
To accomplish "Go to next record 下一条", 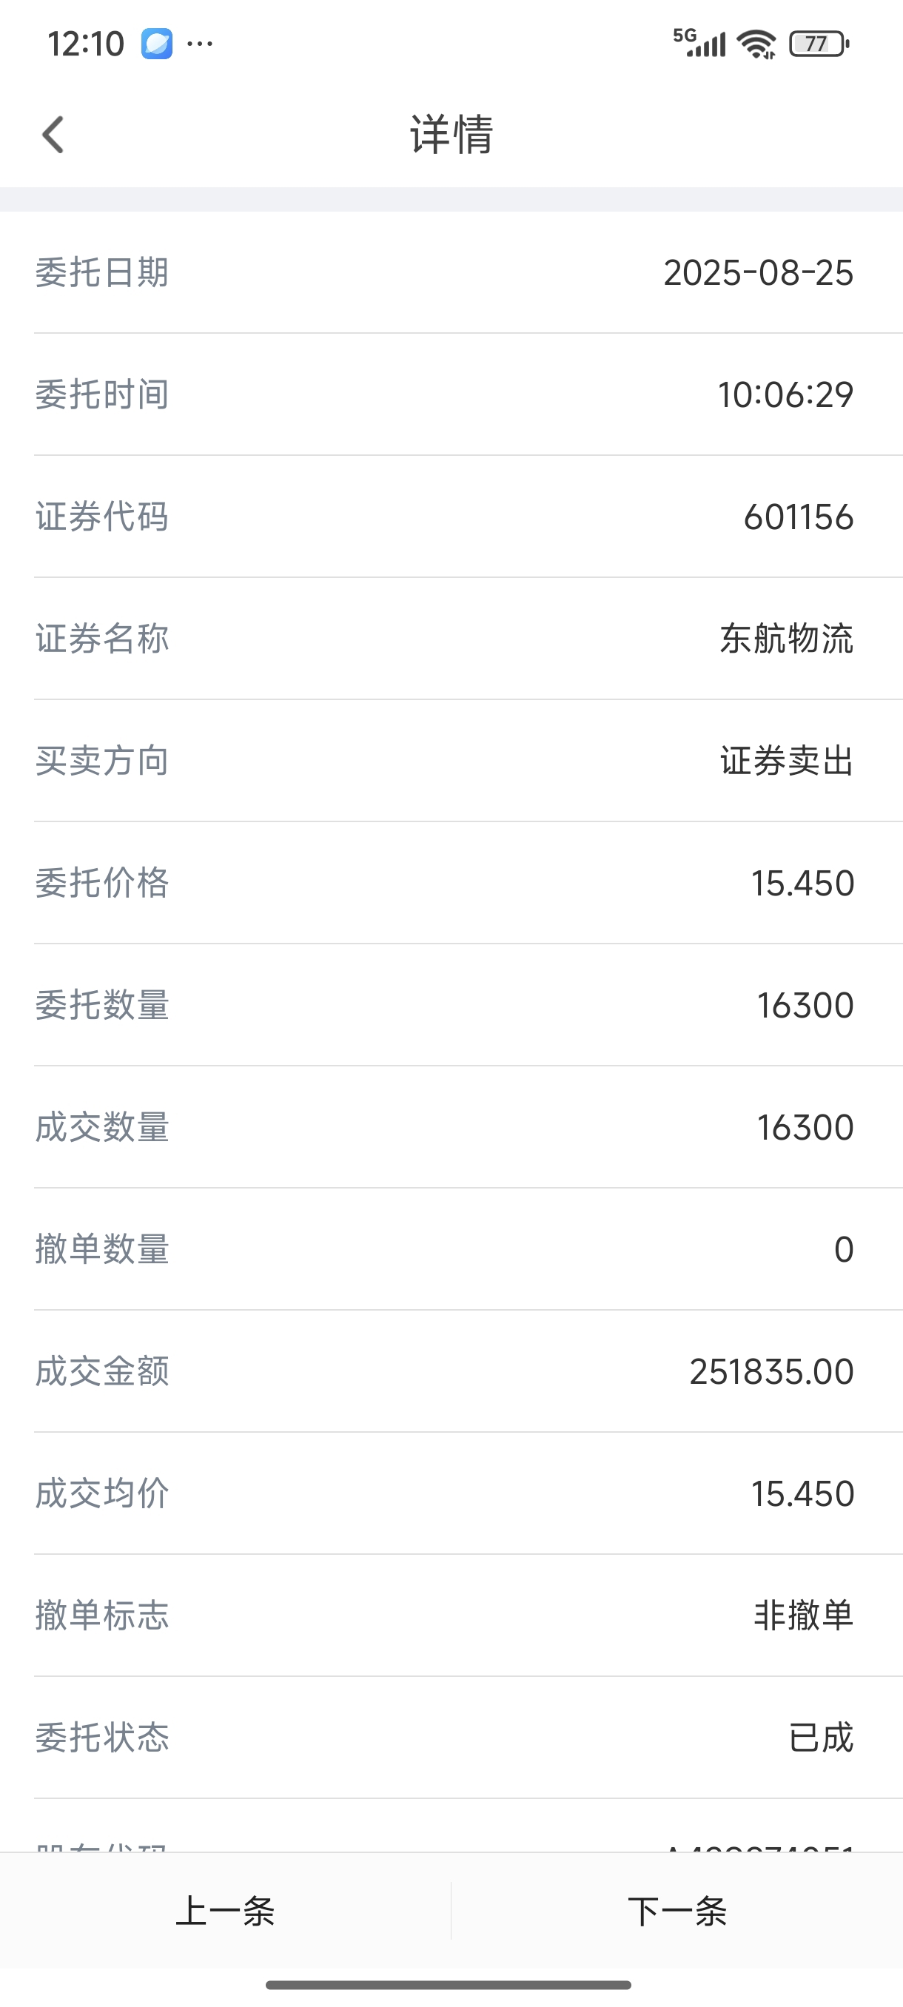I will click(x=677, y=1912).
